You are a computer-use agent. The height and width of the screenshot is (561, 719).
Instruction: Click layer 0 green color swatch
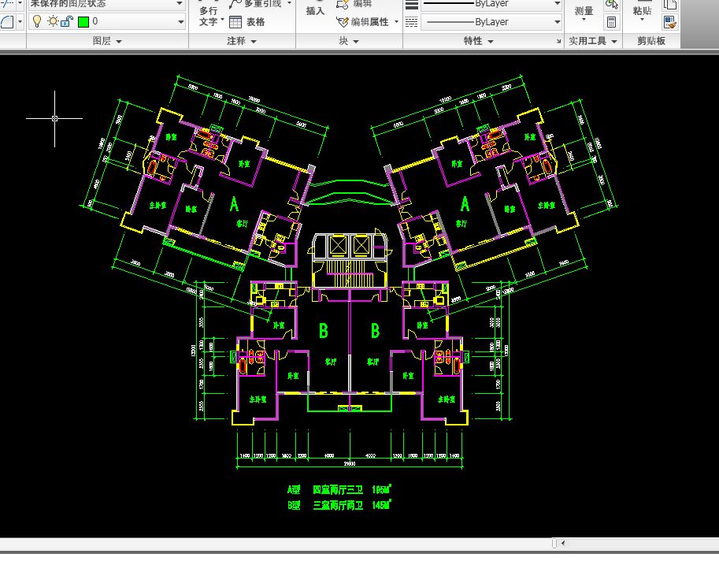pyautogui.click(x=83, y=21)
